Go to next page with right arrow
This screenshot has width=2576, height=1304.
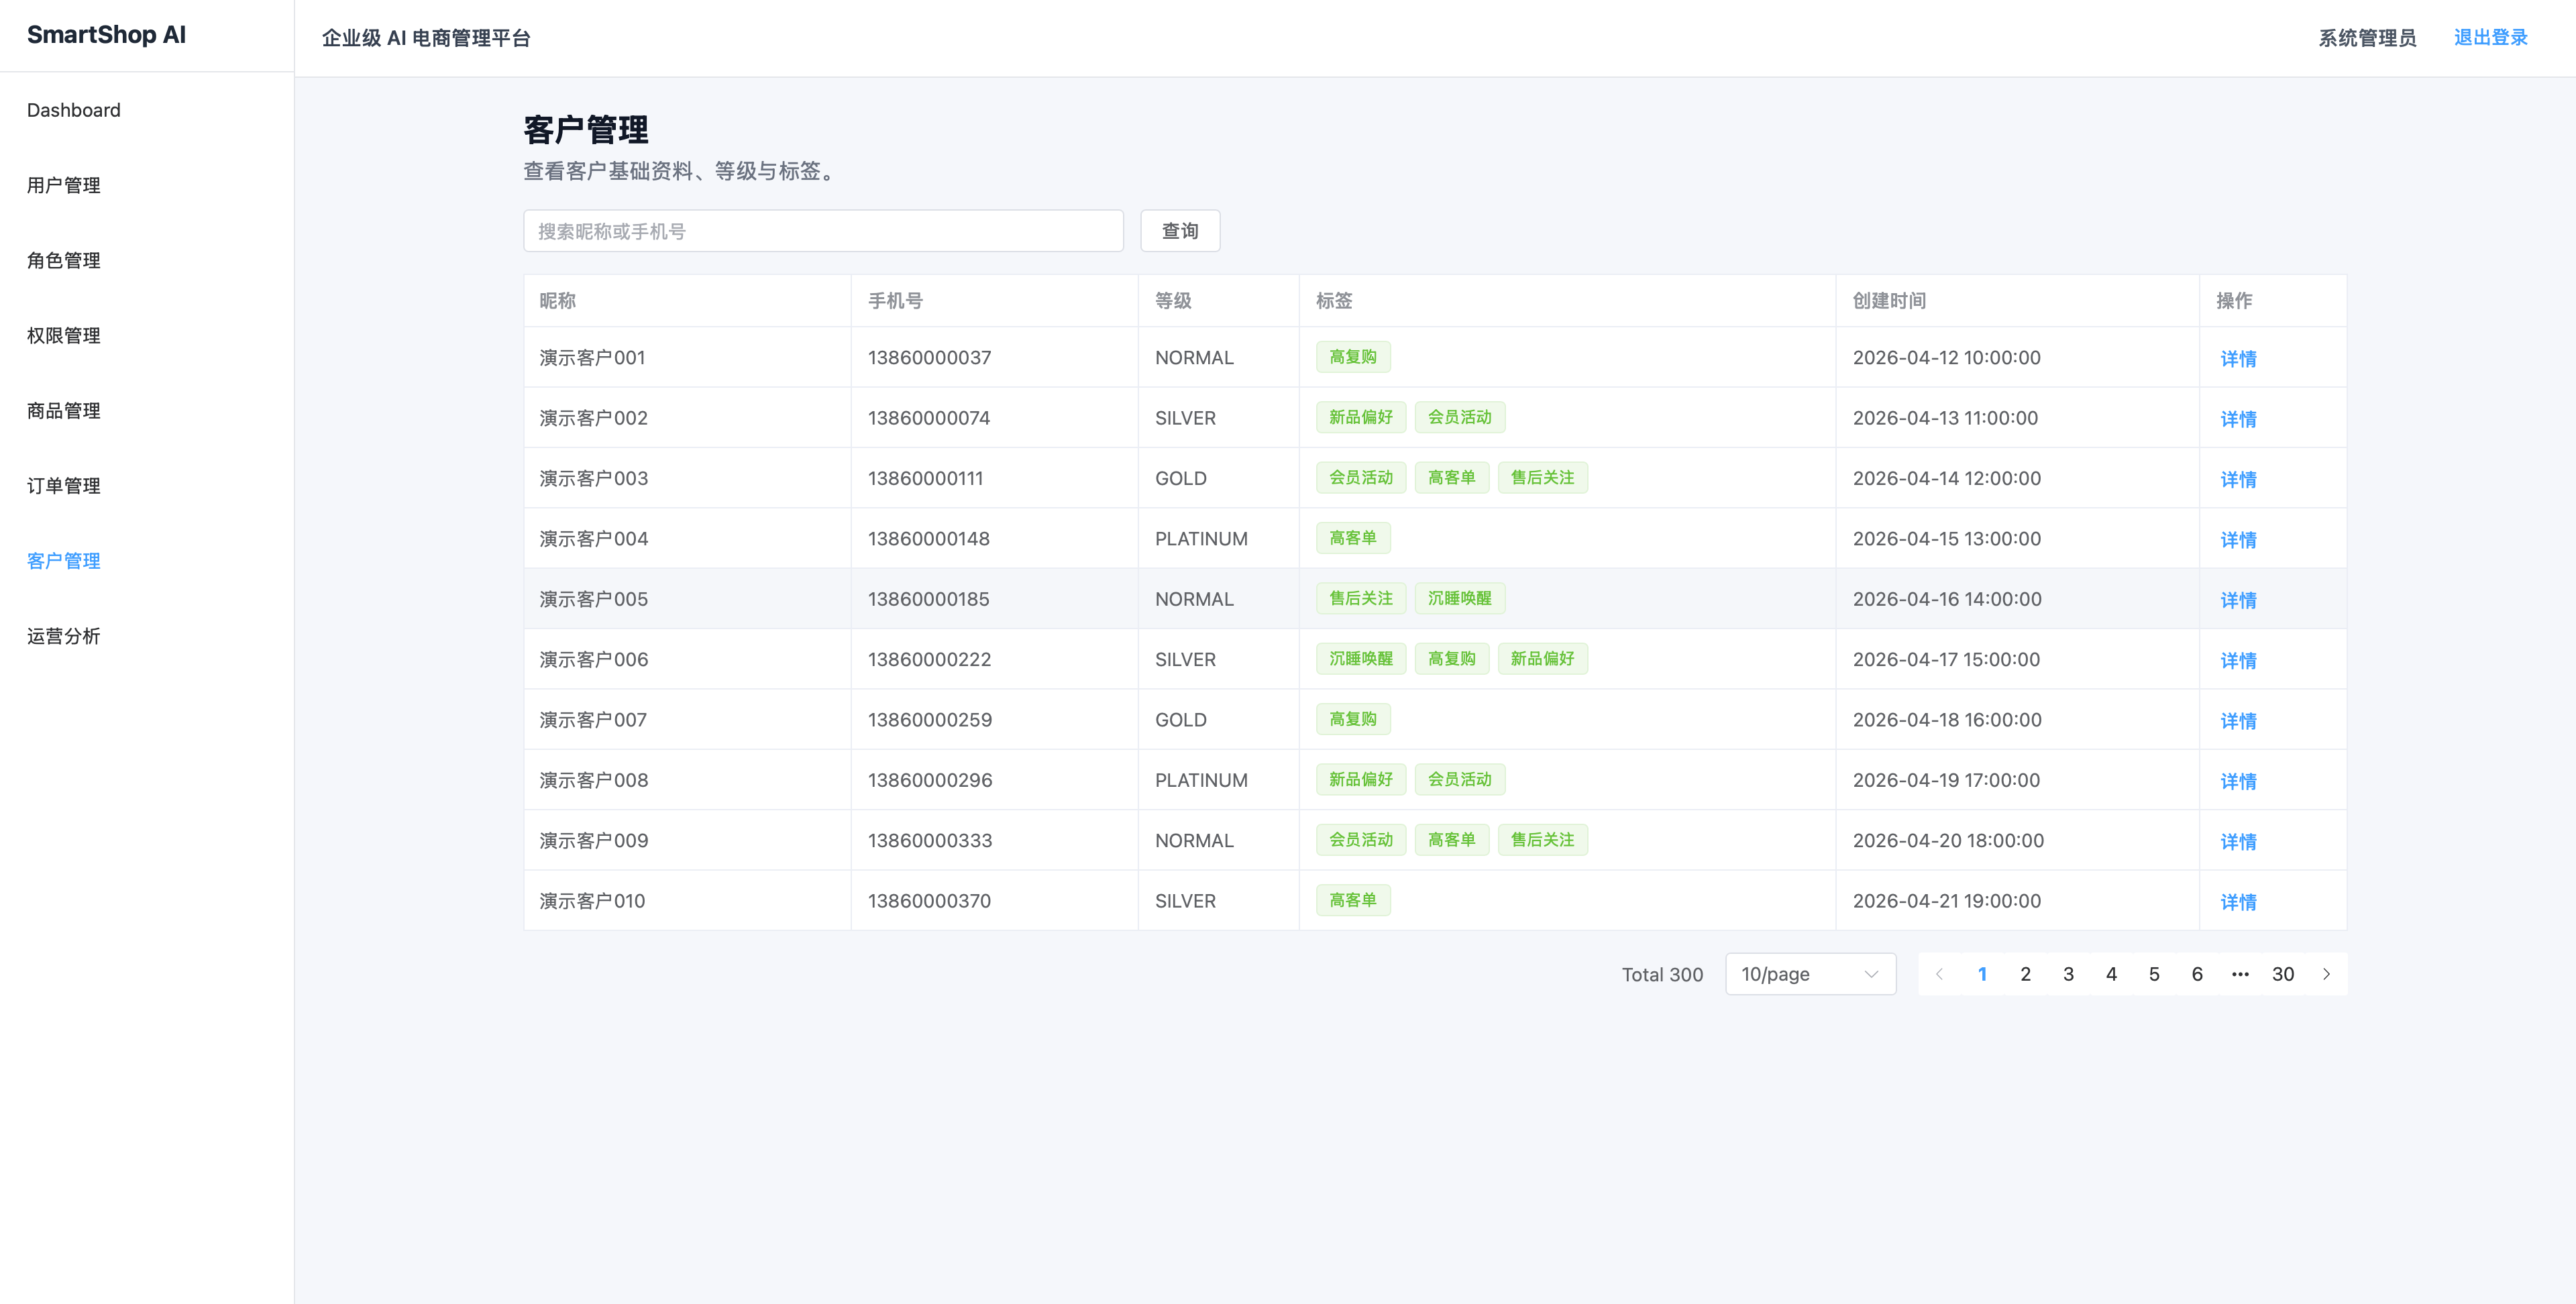click(2326, 974)
